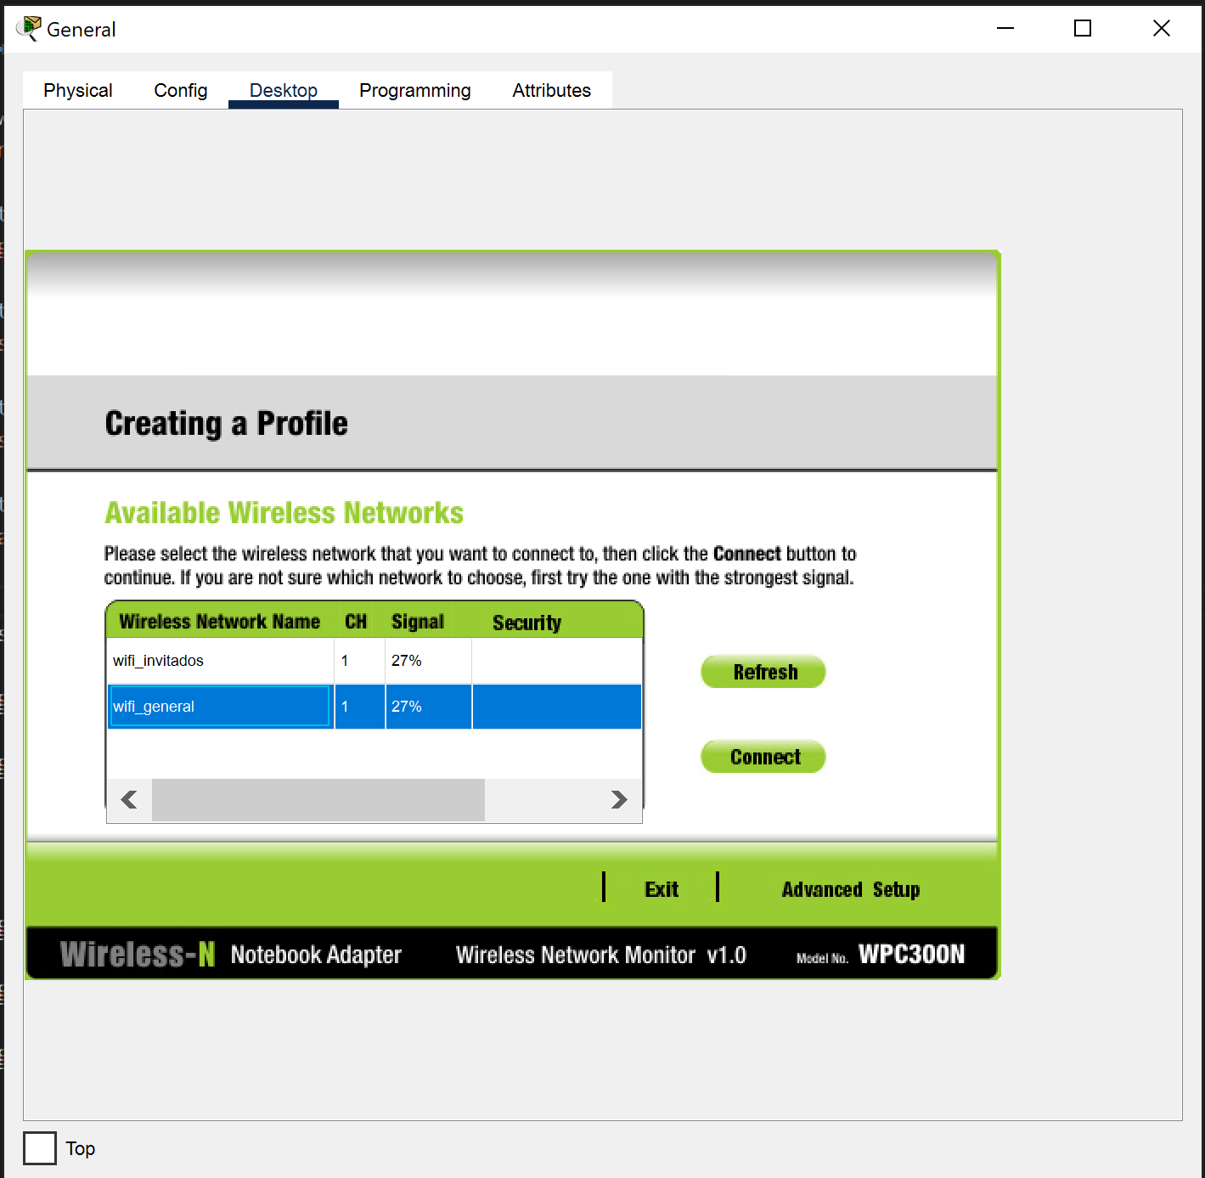
Task: Select the wifi_invitados network row
Action: click(221, 661)
